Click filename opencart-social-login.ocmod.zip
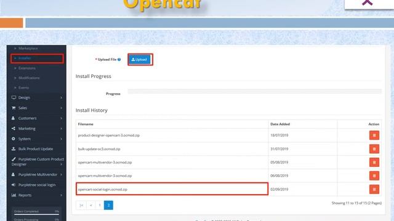This screenshot has height=221, width=394. [103, 190]
